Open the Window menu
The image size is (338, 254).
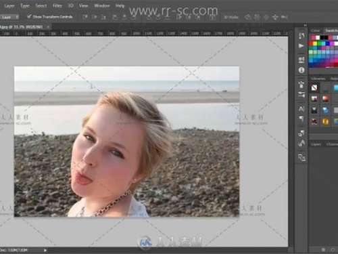click(x=101, y=6)
